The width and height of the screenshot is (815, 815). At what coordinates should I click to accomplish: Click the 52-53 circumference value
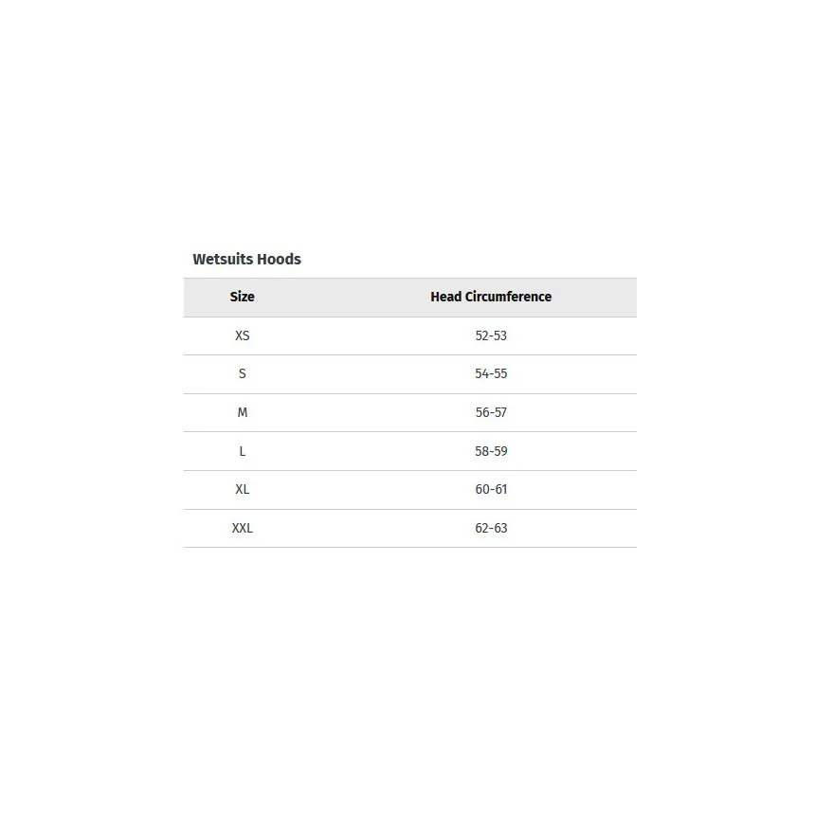[491, 335]
